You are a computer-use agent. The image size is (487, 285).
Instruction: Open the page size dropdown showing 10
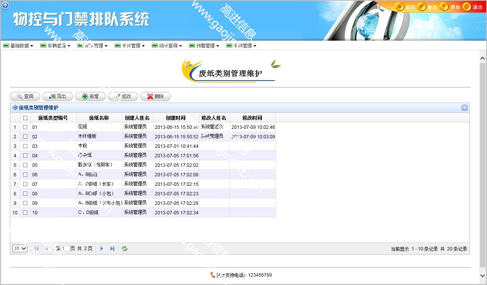click(x=20, y=249)
